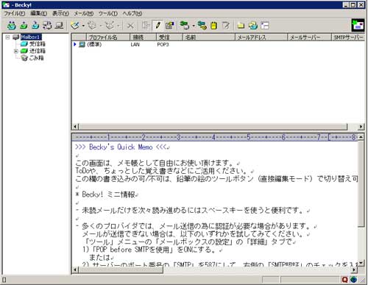Sort by 名前 column header

pyautogui.click(x=209, y=38)
